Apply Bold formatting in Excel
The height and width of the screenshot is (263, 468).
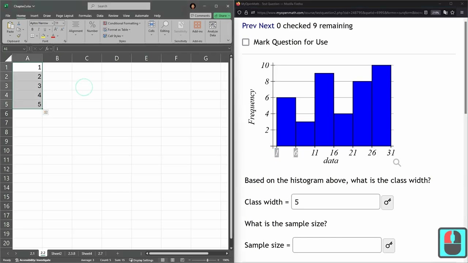(x=32, y=30)
